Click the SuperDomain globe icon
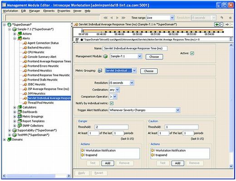Viewport: 236px width, 181px height. pyautogui.click(x=10, y=24)
